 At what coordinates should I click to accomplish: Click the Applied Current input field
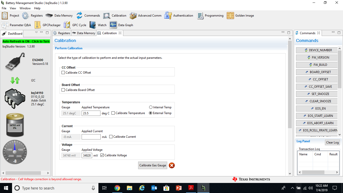[x=91, y=137]
